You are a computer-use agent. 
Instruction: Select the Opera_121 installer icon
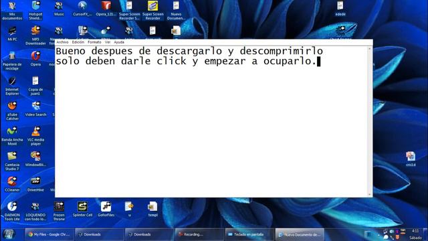(106, 9)
